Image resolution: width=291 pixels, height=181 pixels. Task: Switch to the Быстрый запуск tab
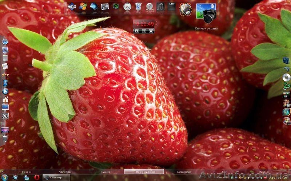pos(184,172)
